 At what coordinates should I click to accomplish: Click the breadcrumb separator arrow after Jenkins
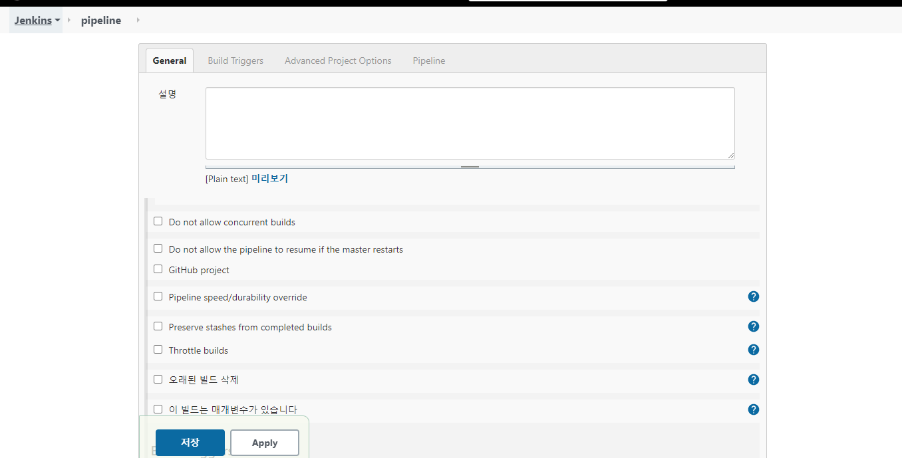(69, 20)
